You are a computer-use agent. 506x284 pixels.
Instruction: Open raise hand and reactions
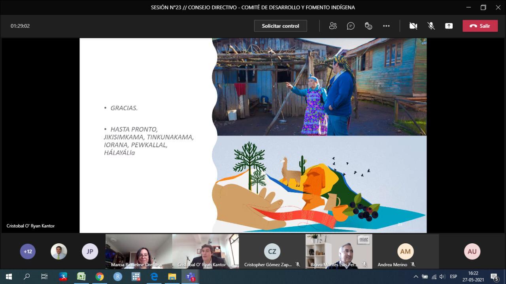click(368, 26)
